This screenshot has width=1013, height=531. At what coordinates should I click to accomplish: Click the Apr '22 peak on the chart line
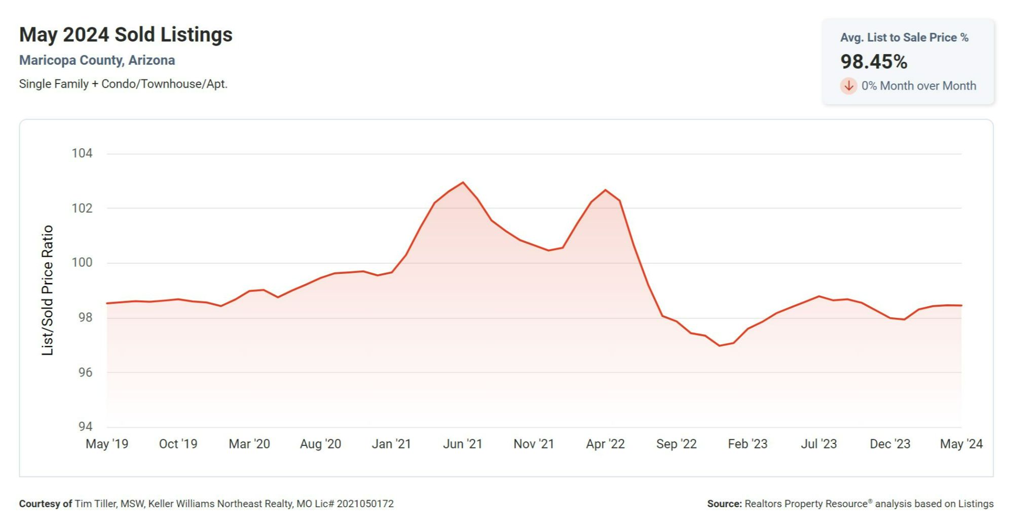(605, 190)
